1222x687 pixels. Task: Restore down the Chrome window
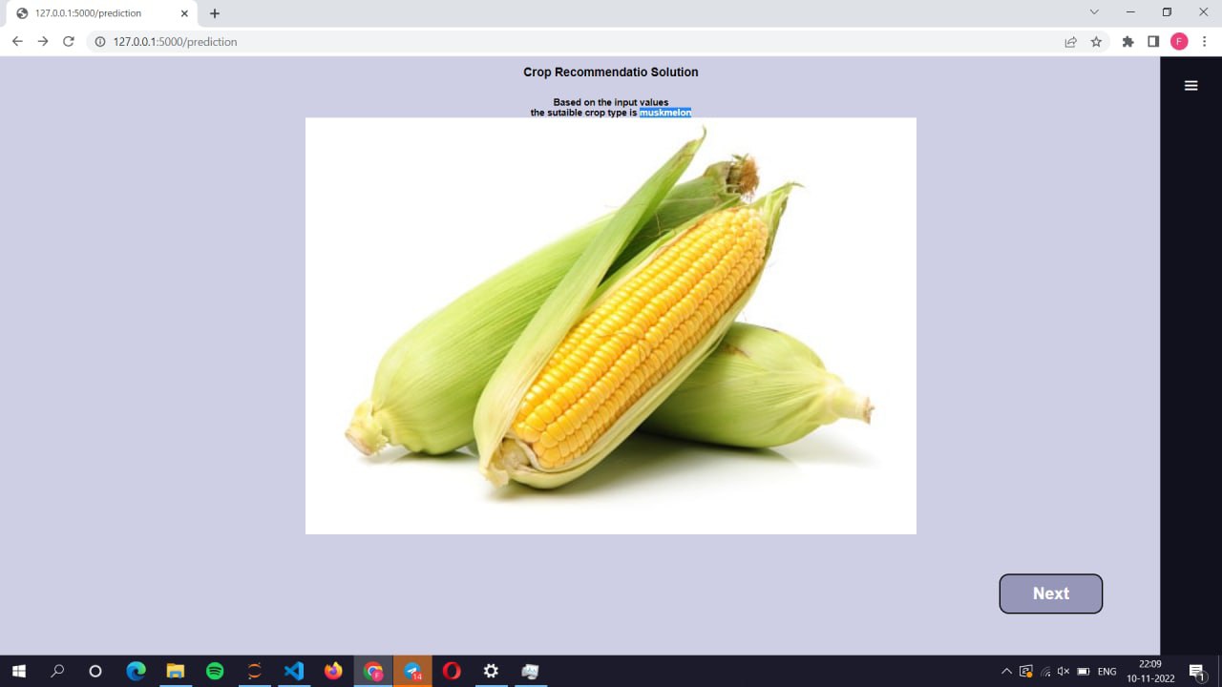pos(1167,12)
